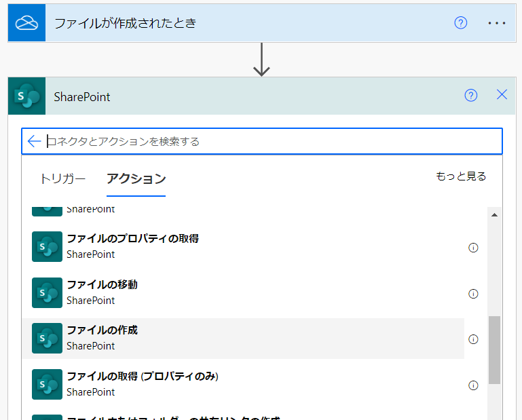
Task: Click the back arrow in search box
Action: coord(34,141)
